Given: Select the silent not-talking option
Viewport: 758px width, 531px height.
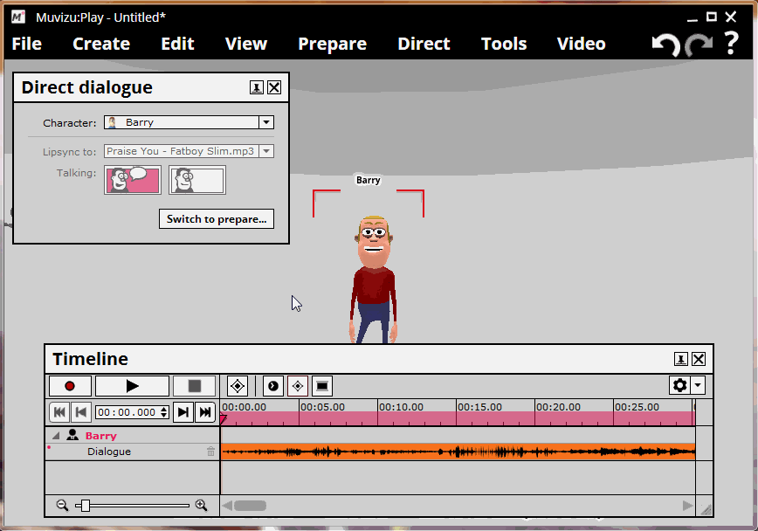Looking at the screenshot, I should [x=197, y=180].
